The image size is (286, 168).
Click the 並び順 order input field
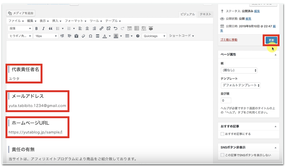[226, 101]
